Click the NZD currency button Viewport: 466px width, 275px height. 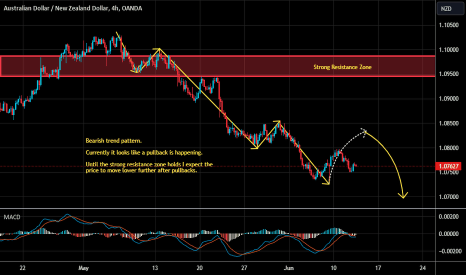click(450, 8)
